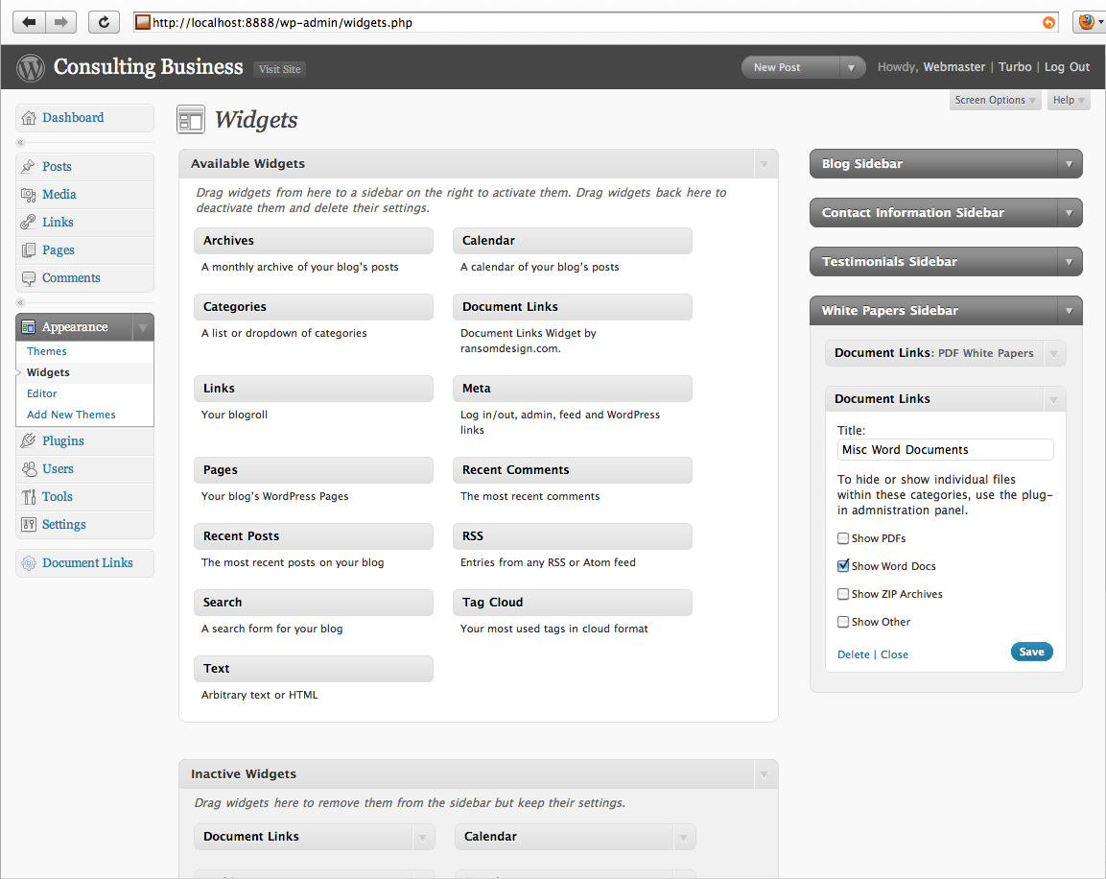
Task: Click the Turbo link in header
Action: [x=1015, y=67]
